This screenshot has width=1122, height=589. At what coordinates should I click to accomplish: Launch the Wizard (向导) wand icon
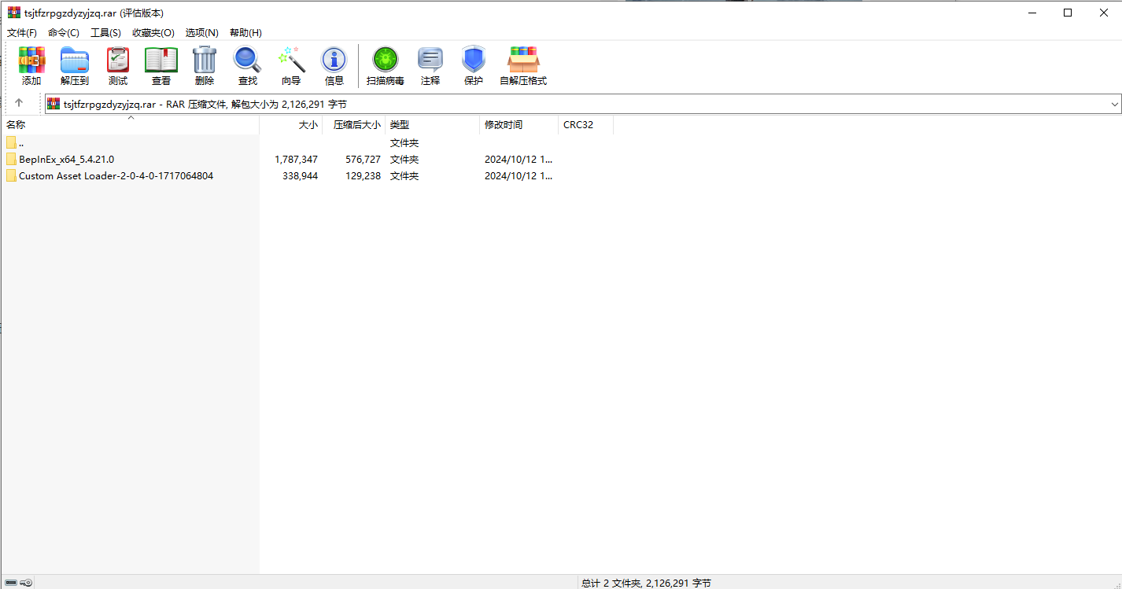pos(291,60)
